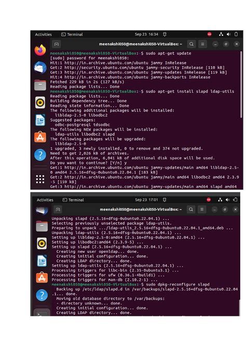Click 'Need to get 2,026 kB of archives.' line
The width and height of the screenshot is (246, 347).
click(89, 154)
